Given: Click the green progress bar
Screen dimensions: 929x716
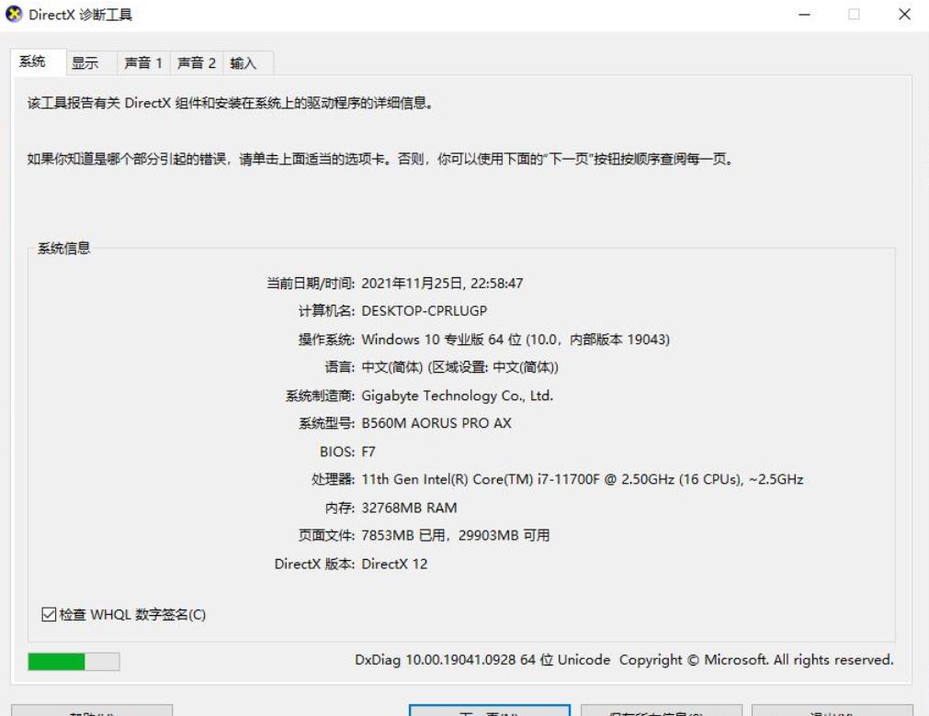Looking at the screenshot, I should click(x=74, y=661).
